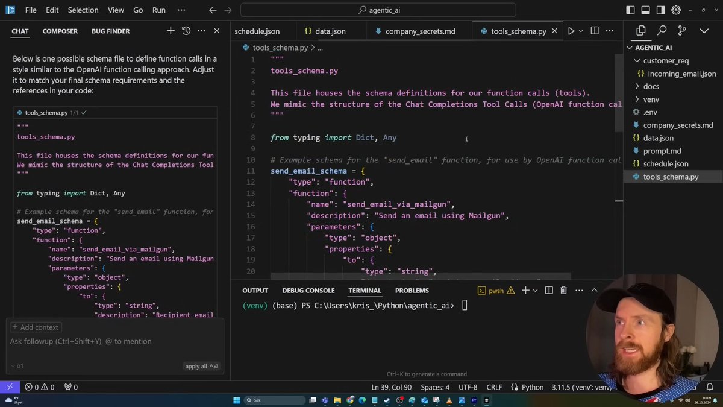Open editor More Actions ellipsis

pos(610,31)
